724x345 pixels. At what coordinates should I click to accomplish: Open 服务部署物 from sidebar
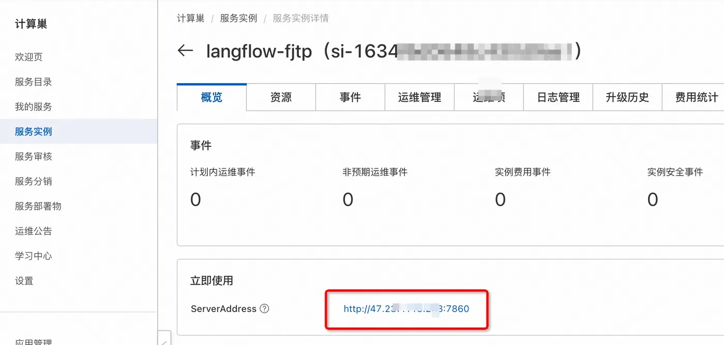click(37, 206)
